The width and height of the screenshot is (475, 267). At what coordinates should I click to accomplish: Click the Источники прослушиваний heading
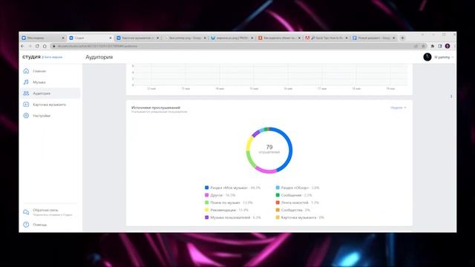[x=156, y=108]
